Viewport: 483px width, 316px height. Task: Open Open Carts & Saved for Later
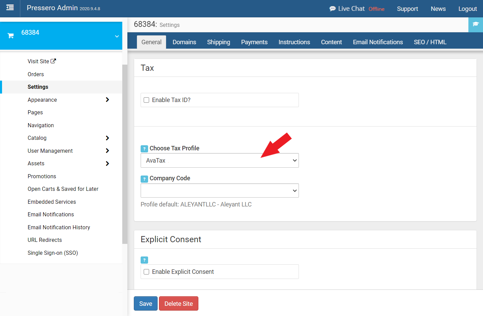point(63,189)
